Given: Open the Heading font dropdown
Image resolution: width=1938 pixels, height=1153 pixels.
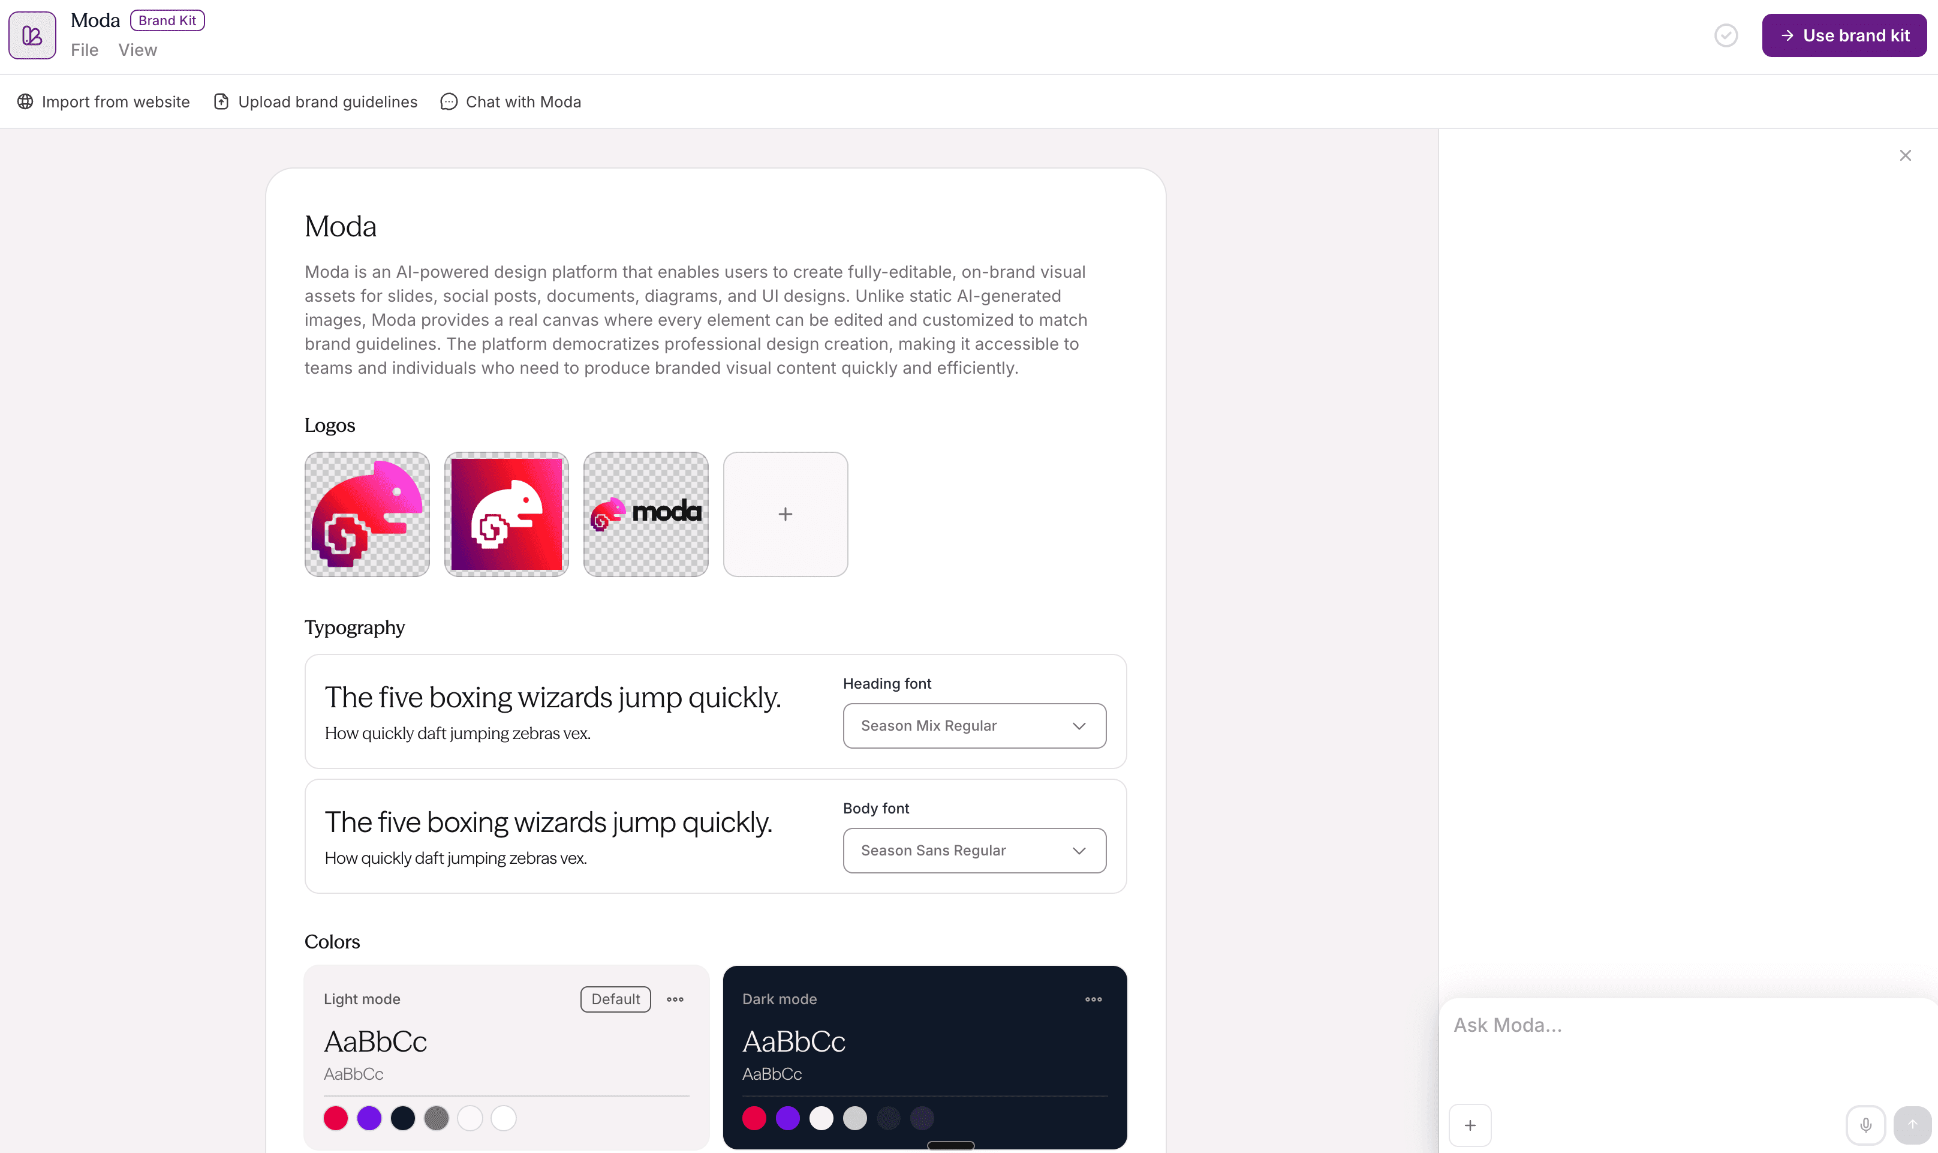Looking at the screenshot, I should pos(974,726).
